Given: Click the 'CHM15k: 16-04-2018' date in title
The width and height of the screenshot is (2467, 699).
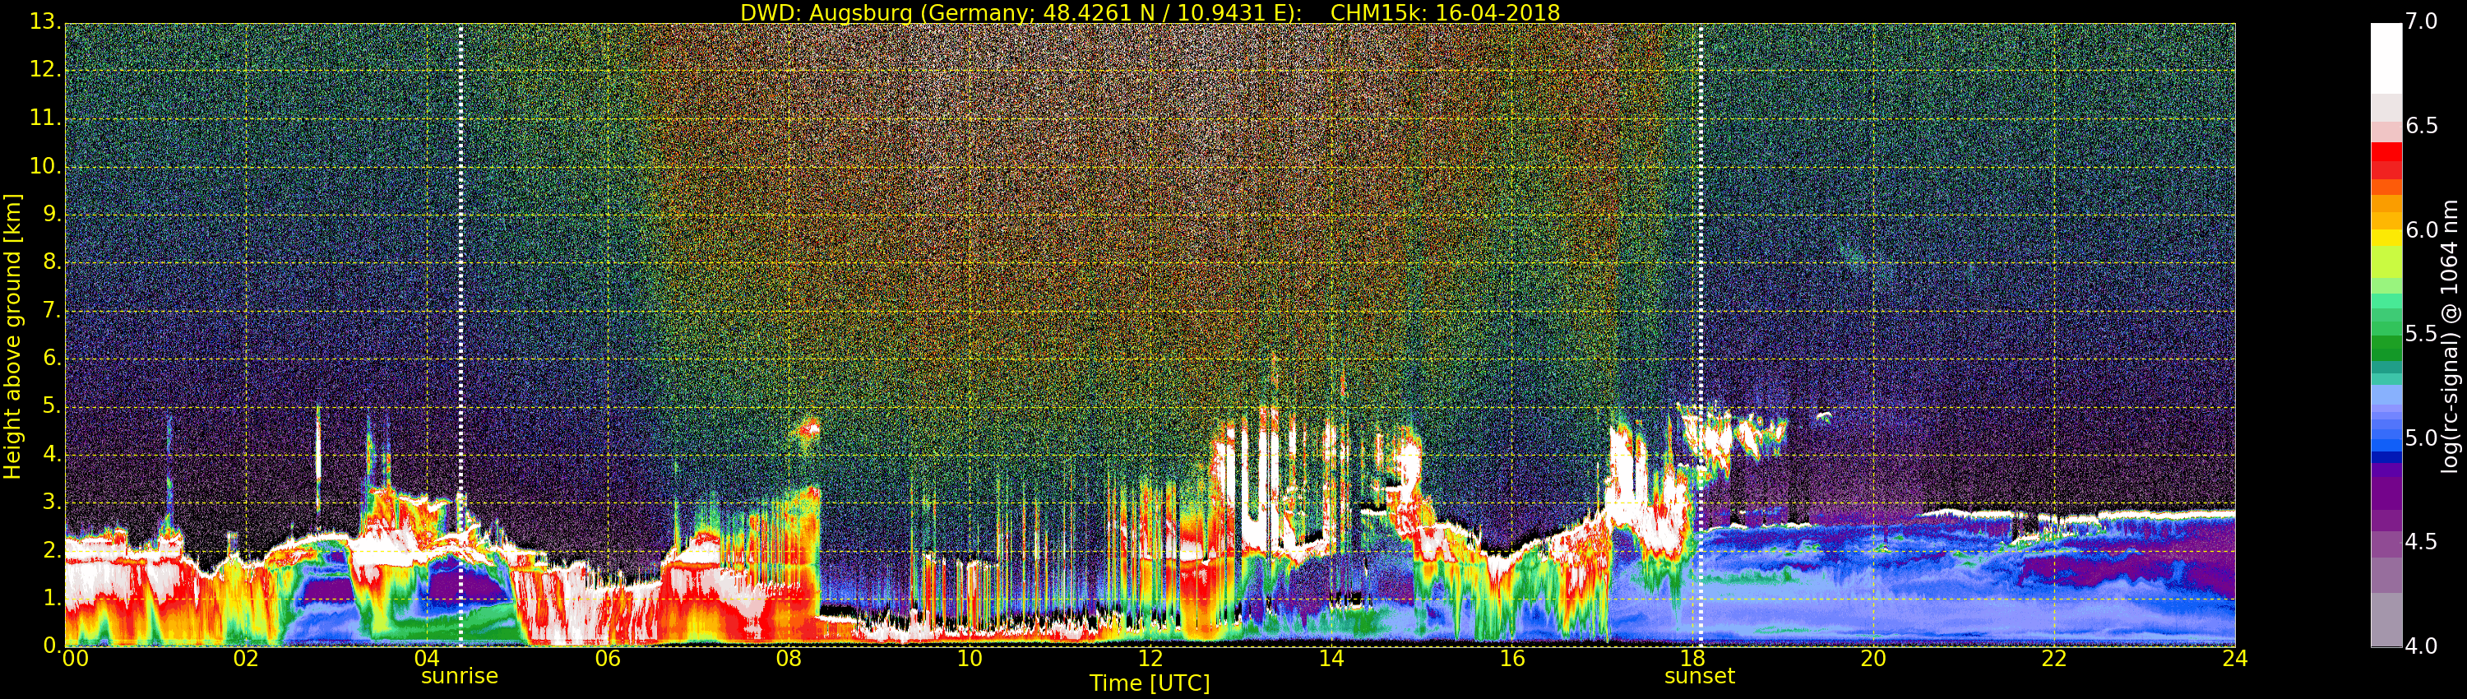Looking at the screenshot, I should click(1444, 12).
